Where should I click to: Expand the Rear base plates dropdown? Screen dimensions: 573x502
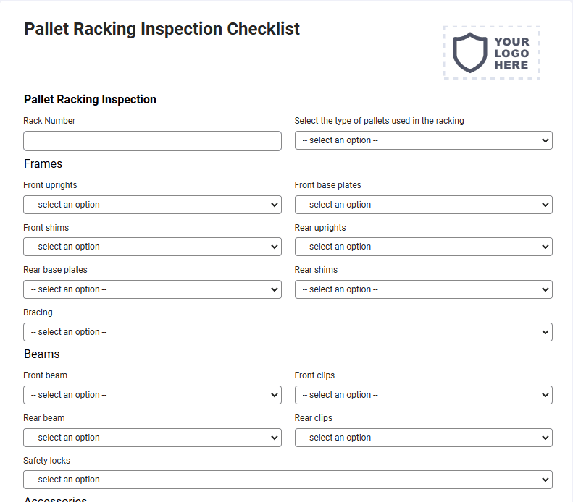pyautogui.click(x=152, y=289)
